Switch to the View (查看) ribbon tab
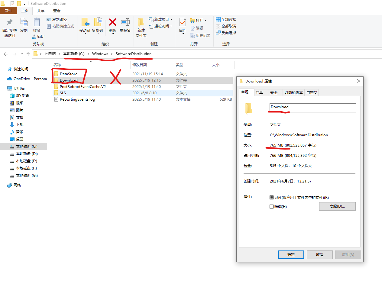 [x=57, y=11]
